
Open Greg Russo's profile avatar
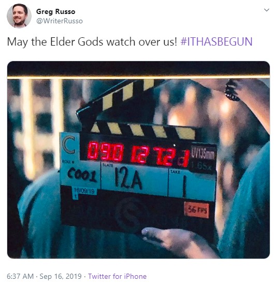pyautogui.click(x=19, y=16)
